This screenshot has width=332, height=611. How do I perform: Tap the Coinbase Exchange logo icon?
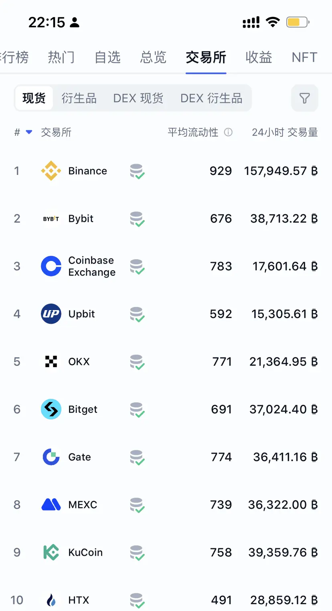coord(51,266)
